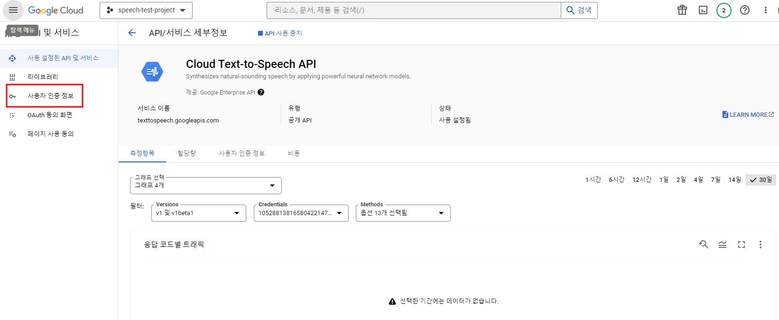779x320 pixels.
Task: Open the Credentials filter dropdown
Action: point(301,213)
